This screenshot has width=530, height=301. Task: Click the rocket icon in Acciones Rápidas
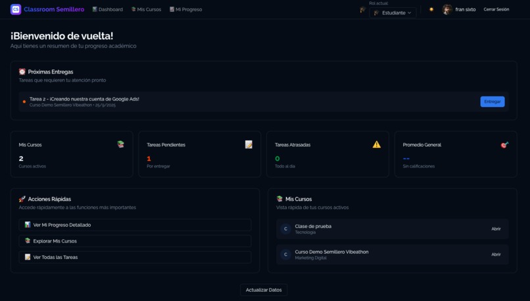coord(22,199)
